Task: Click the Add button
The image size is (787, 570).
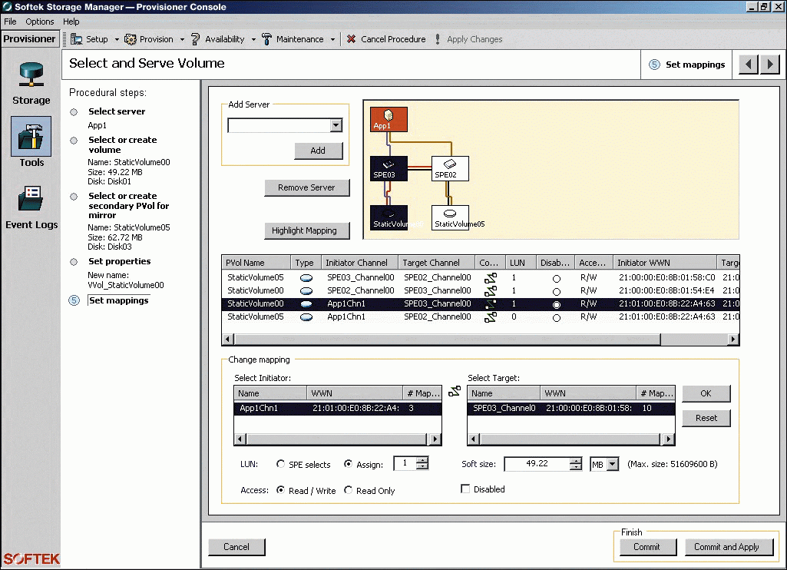Action: (318, 151)
